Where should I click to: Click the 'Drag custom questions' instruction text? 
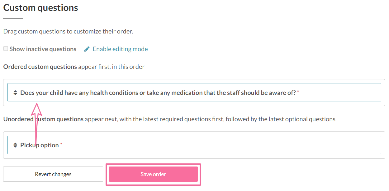(x=68, y=31)
